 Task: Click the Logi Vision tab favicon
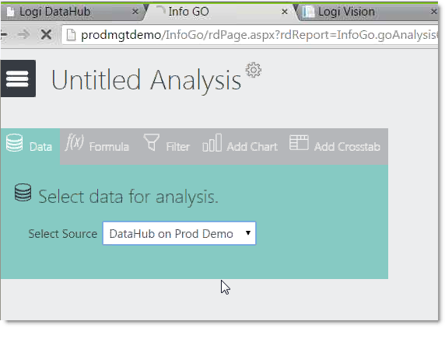tap(308, 12)
